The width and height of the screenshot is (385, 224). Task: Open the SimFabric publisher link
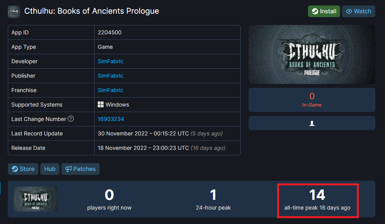pyautogui.click(x=110, y=76)
